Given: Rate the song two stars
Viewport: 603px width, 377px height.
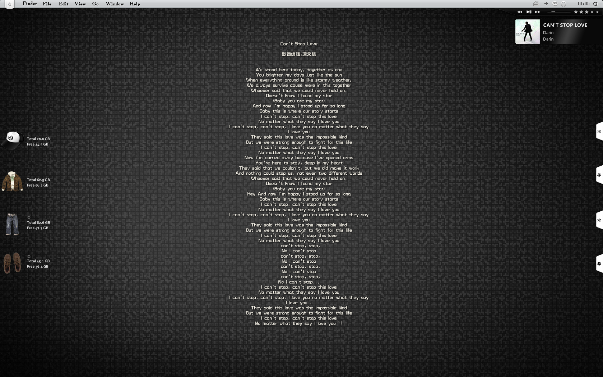Looking at the screenshot, I should click(x=581, y=12).
